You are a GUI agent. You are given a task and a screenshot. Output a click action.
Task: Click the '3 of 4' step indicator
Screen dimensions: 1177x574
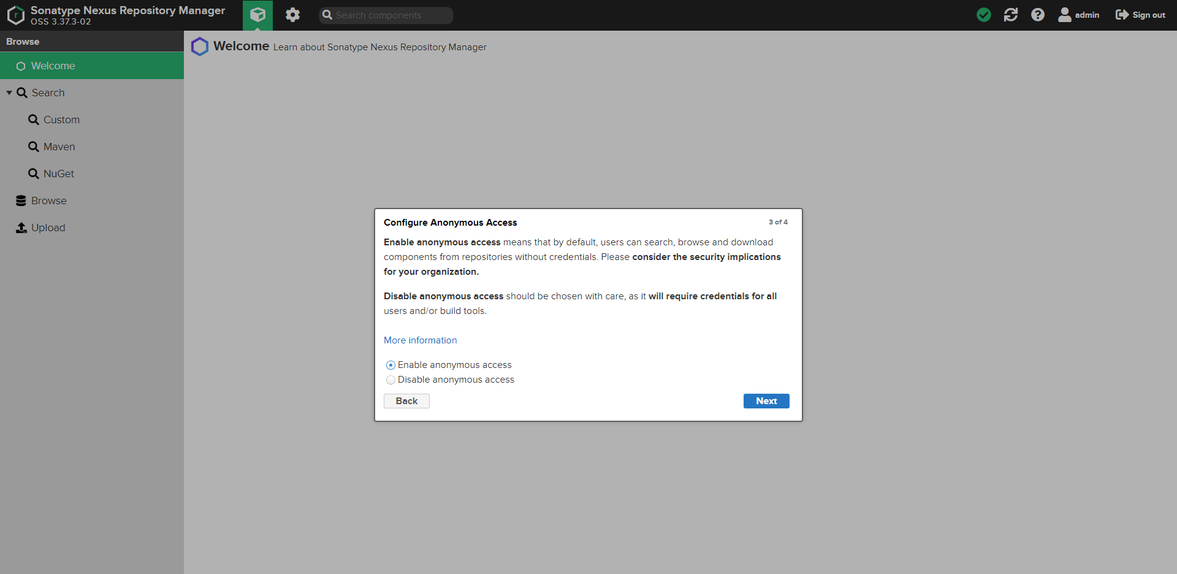click(778, 222)
